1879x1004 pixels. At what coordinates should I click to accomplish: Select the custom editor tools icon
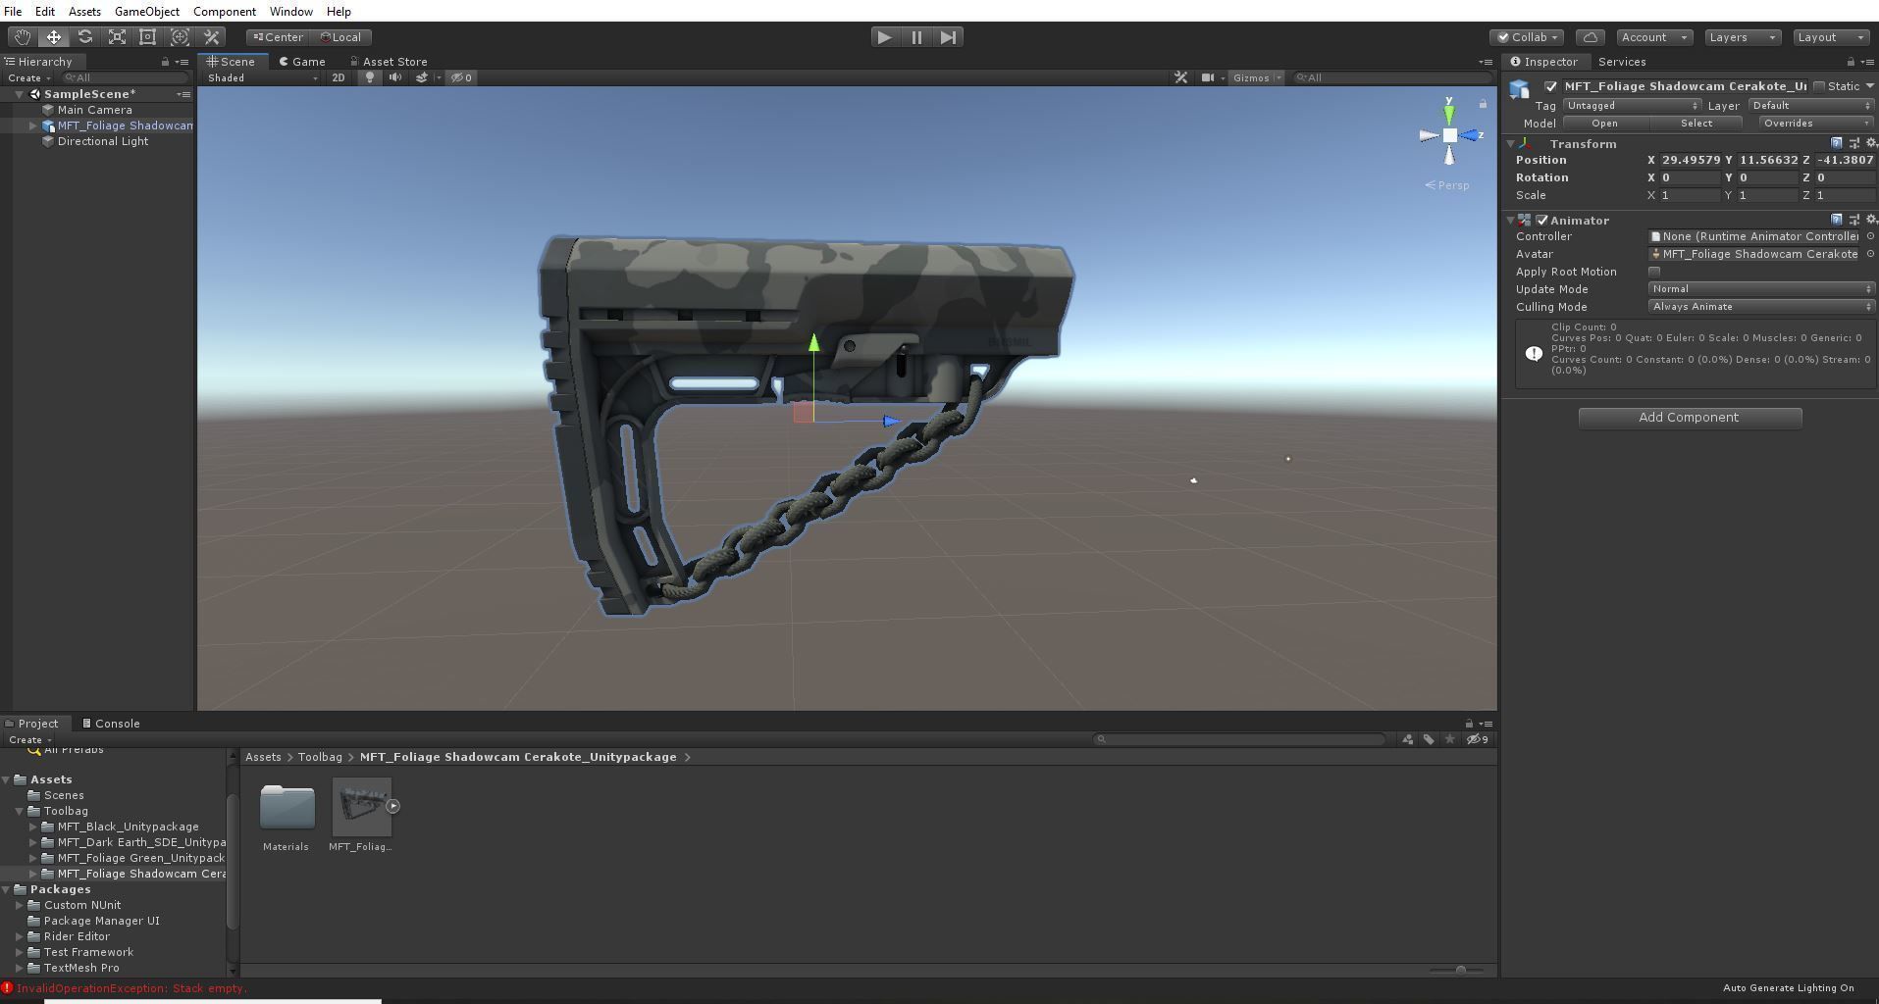(211, 37)
